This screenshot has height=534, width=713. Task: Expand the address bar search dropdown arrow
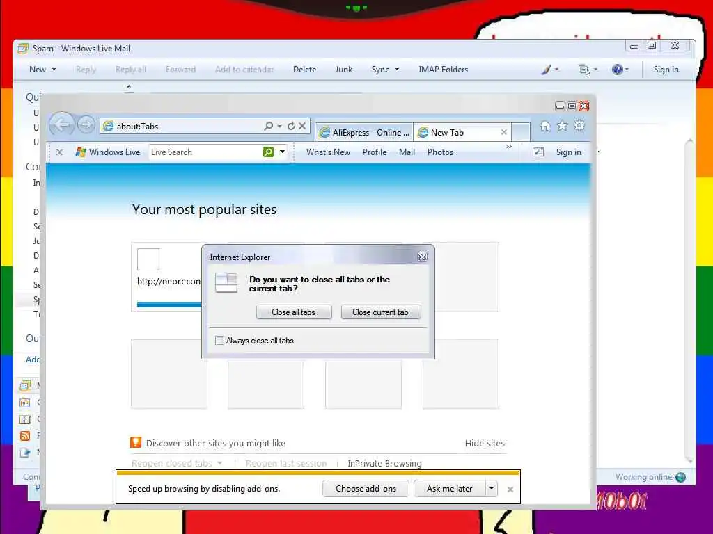point(279,127)
